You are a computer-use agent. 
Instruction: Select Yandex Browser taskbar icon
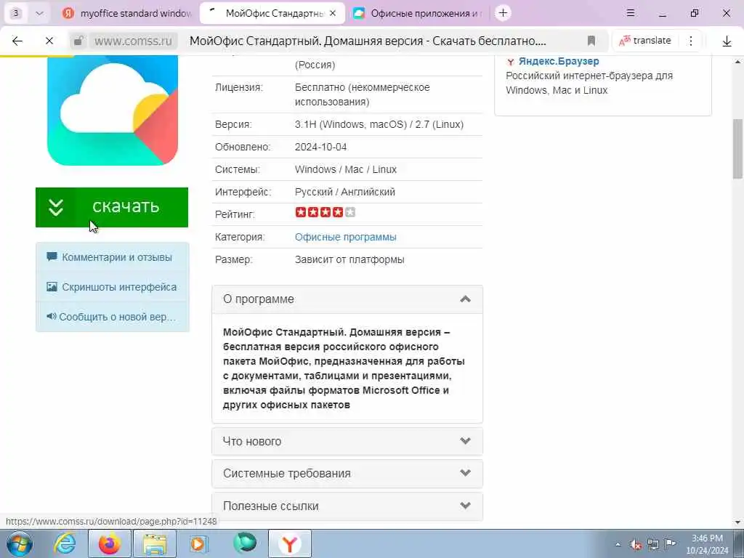click(x=290, y=543)
